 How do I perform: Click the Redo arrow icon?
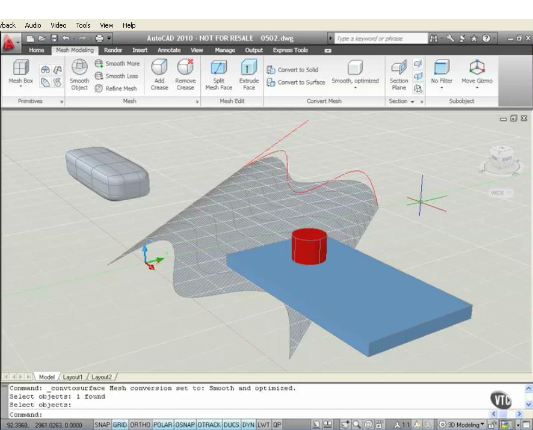[82, 38]
